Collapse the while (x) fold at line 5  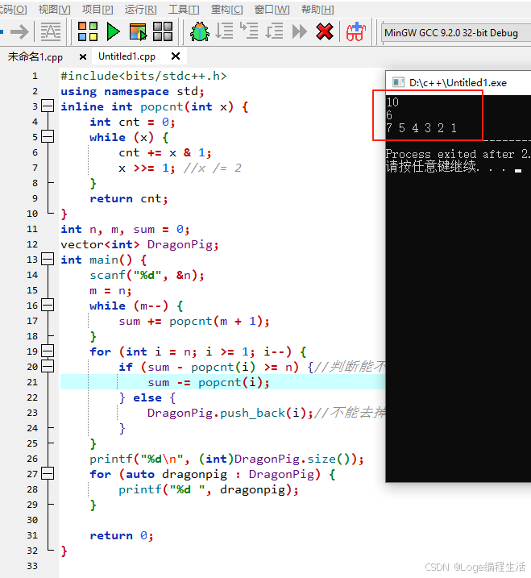[x=48, y=137]
